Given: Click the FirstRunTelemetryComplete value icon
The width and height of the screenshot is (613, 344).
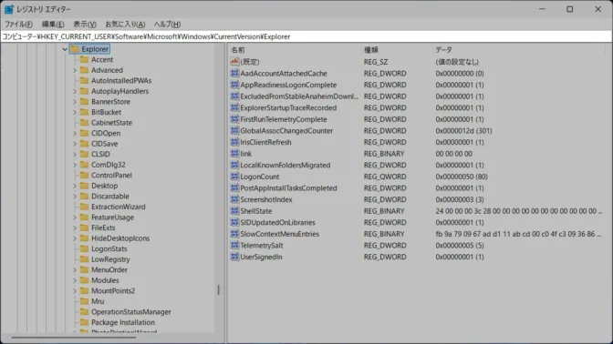Looking at the screenshot, I should 234,119.
